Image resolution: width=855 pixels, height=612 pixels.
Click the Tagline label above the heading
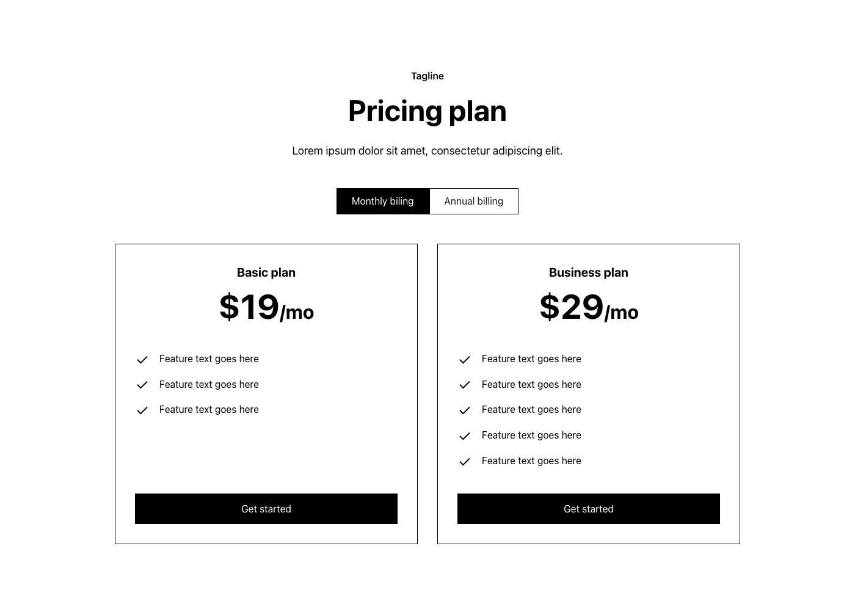coord(428,76)
